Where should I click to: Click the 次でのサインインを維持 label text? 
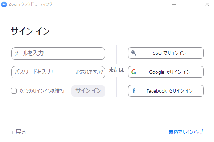pos(42,91)
